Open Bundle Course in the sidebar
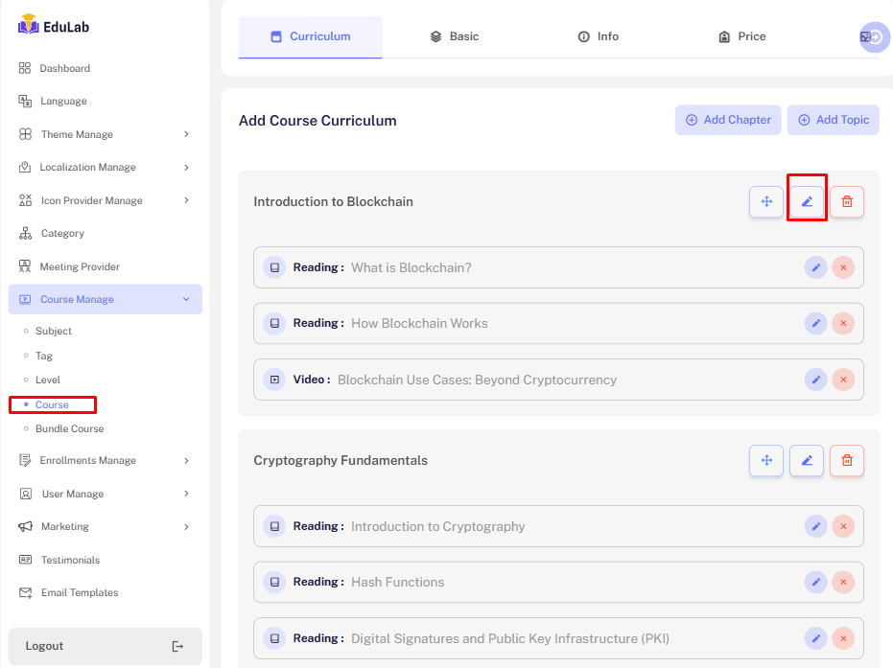 (x=69, y=429)
